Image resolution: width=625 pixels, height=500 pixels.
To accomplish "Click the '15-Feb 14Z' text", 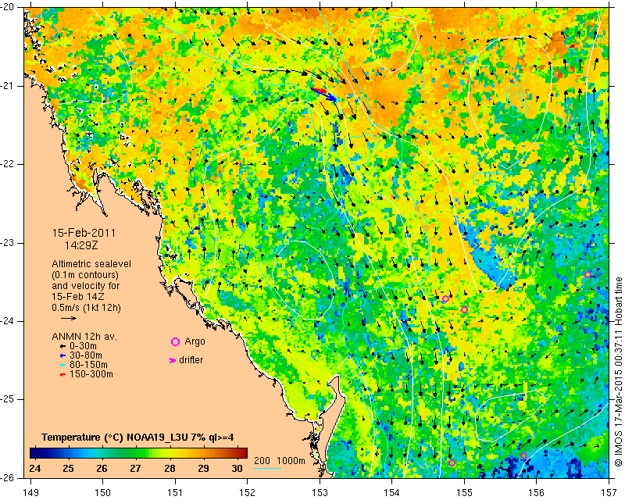I will click(79, 297).
